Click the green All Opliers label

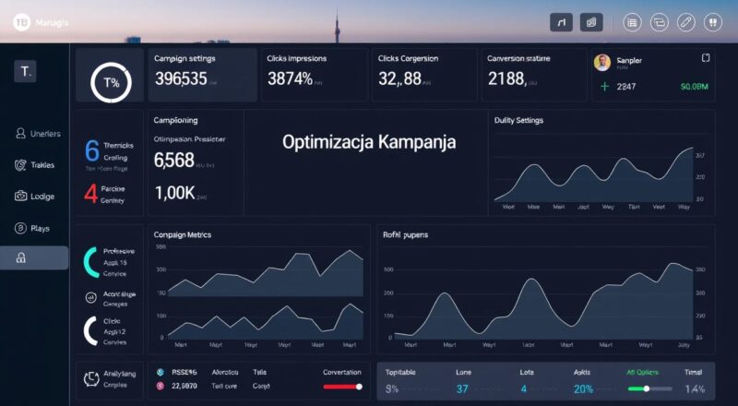pyautogui.click(x=642, y=372)
